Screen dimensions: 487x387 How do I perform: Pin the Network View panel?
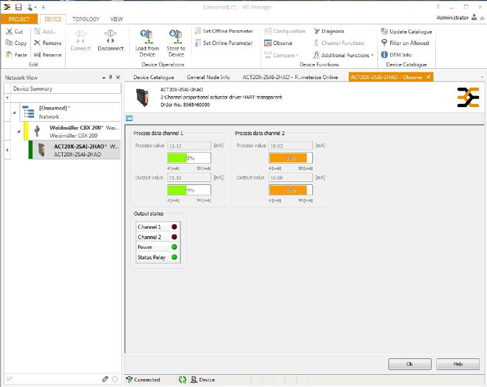(110, 78)
